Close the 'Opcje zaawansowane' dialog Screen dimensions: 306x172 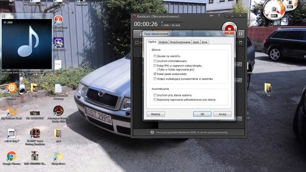(x=229, y=33)
